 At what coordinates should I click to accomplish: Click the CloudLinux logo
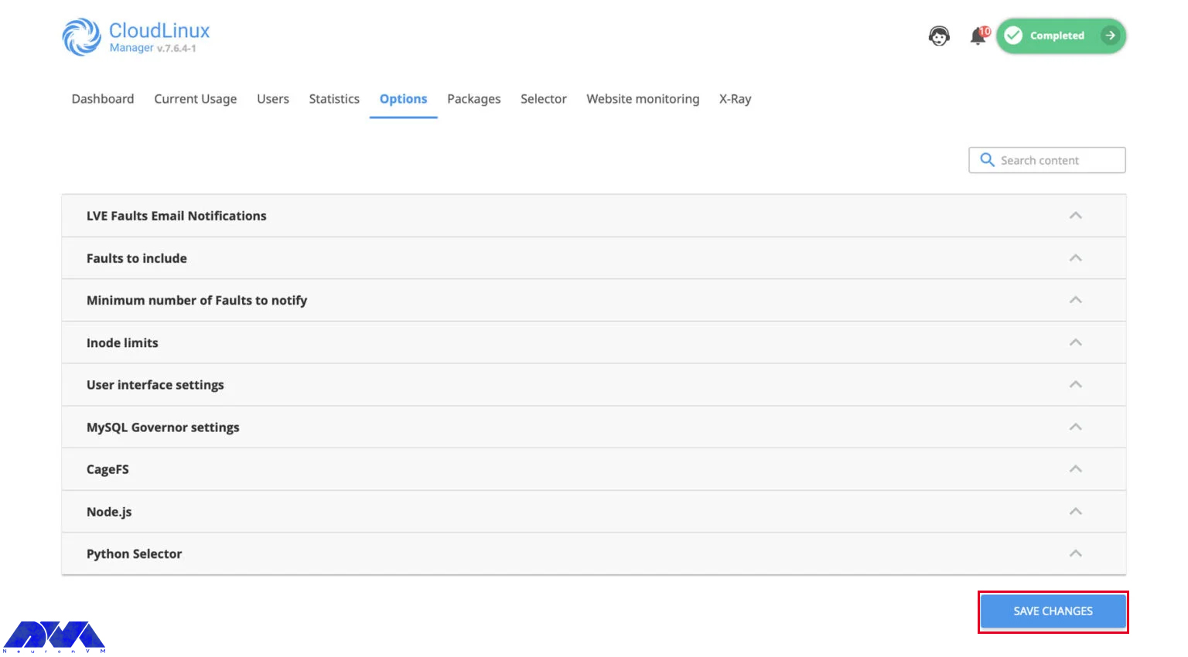pyautogui.click(x=80, y=36)
